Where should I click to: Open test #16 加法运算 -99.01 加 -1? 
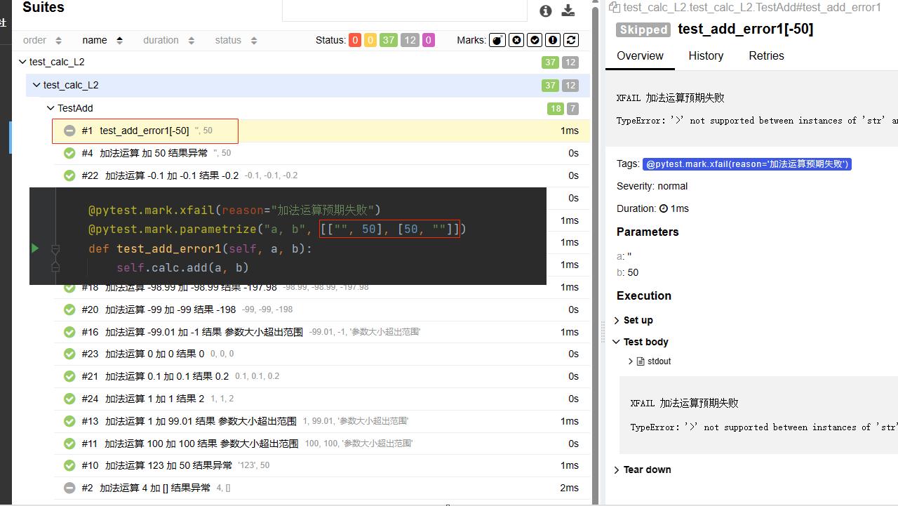coord(321,332)
